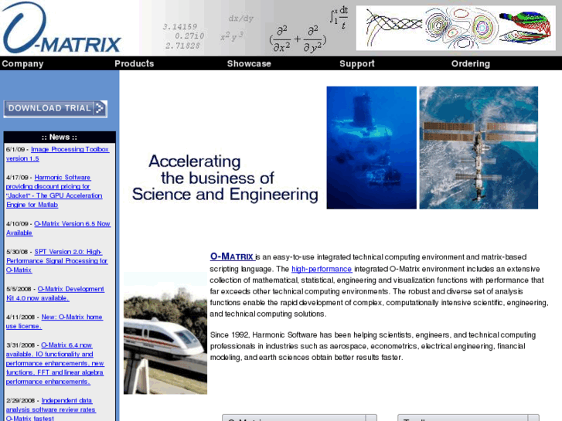Open the Company menu
The width and height of the screenshot is (562, 421).
point(22,64)
